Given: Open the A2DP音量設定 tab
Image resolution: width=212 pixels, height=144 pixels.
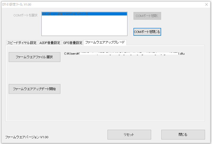Looking at the screenshot, I should pos(50,43).
